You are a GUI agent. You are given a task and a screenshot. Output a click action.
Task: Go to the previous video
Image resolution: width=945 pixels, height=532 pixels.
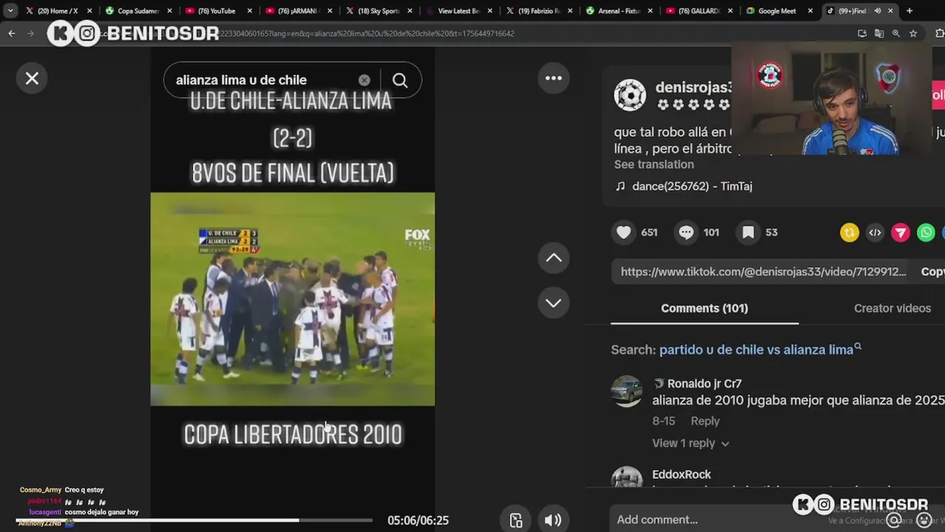click(553, 258)
